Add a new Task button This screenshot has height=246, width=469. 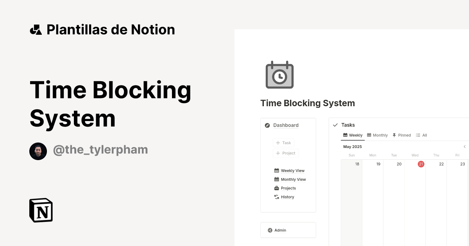[283, 143]
